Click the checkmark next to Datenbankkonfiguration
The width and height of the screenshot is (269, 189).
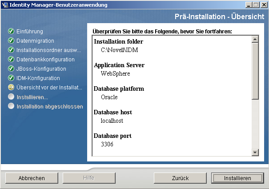pyautogui.click(x=11, y=60)
